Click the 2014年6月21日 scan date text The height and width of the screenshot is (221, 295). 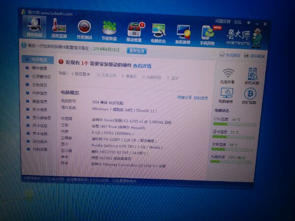click(x=106, y=49)
